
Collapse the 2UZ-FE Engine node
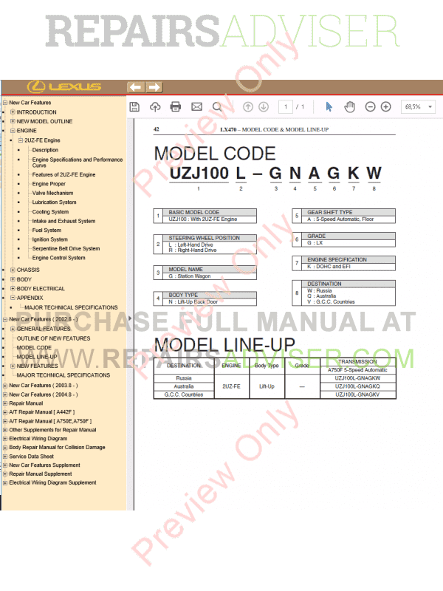coord(21,140)
